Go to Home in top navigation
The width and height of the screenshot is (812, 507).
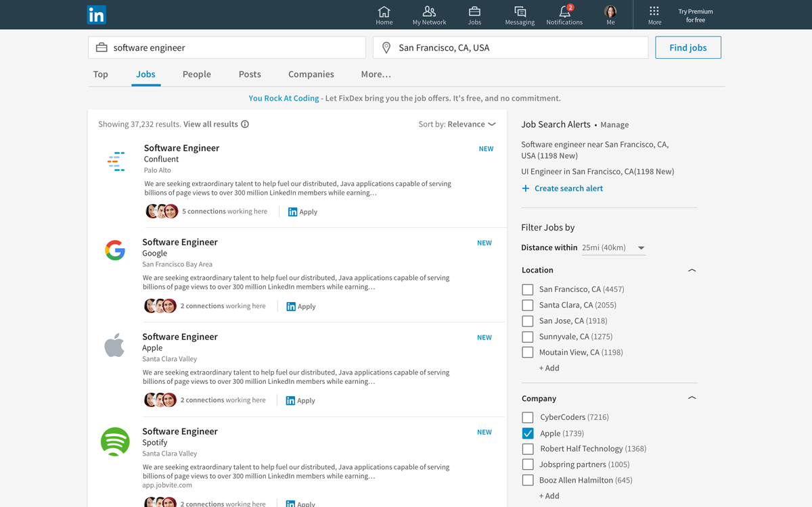point(384,15)
